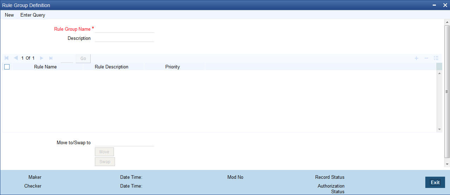Click the Rule Description column header

click(x=111, y=67)
